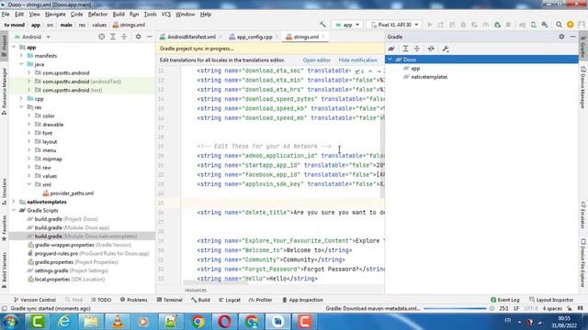
Task: Open the Android project view dropdown
Action: click(x=32, y=37)
